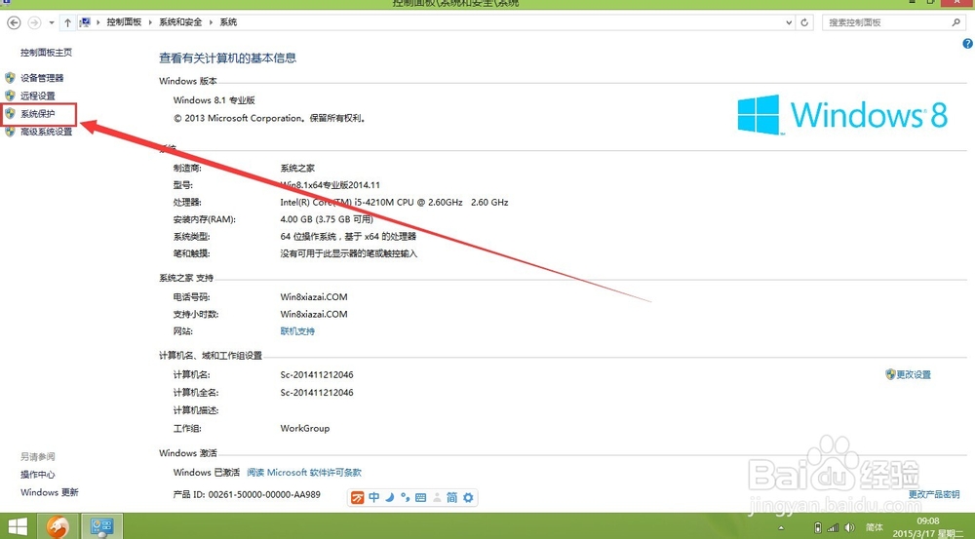975x539 pixels.
Task: Open the IME soft keyboard icon
Action: pos(420,497)
